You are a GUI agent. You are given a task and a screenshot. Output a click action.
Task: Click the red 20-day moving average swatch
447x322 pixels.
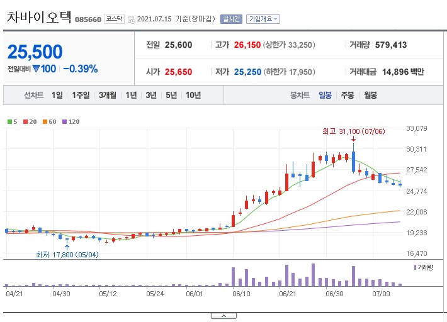pos(25,122)
